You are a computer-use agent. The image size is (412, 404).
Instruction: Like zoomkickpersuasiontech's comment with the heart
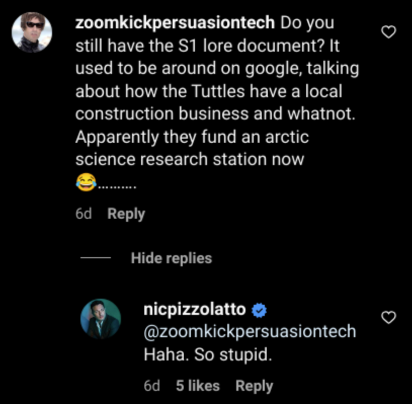[388, 32]
